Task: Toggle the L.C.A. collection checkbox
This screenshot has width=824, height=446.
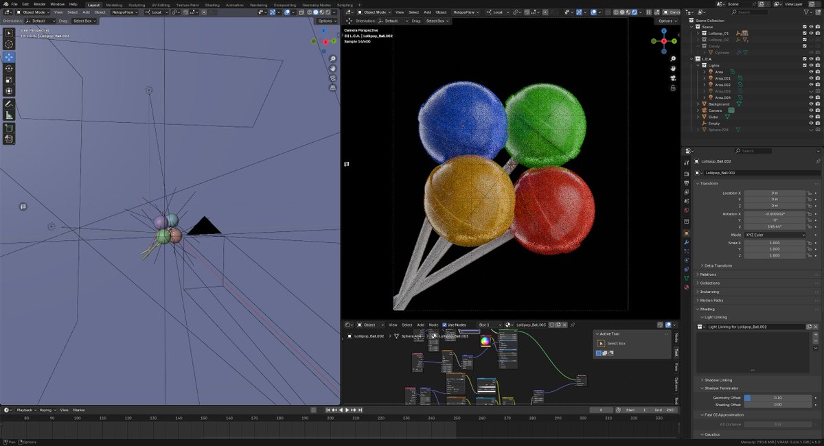Action: click(805, 59)
